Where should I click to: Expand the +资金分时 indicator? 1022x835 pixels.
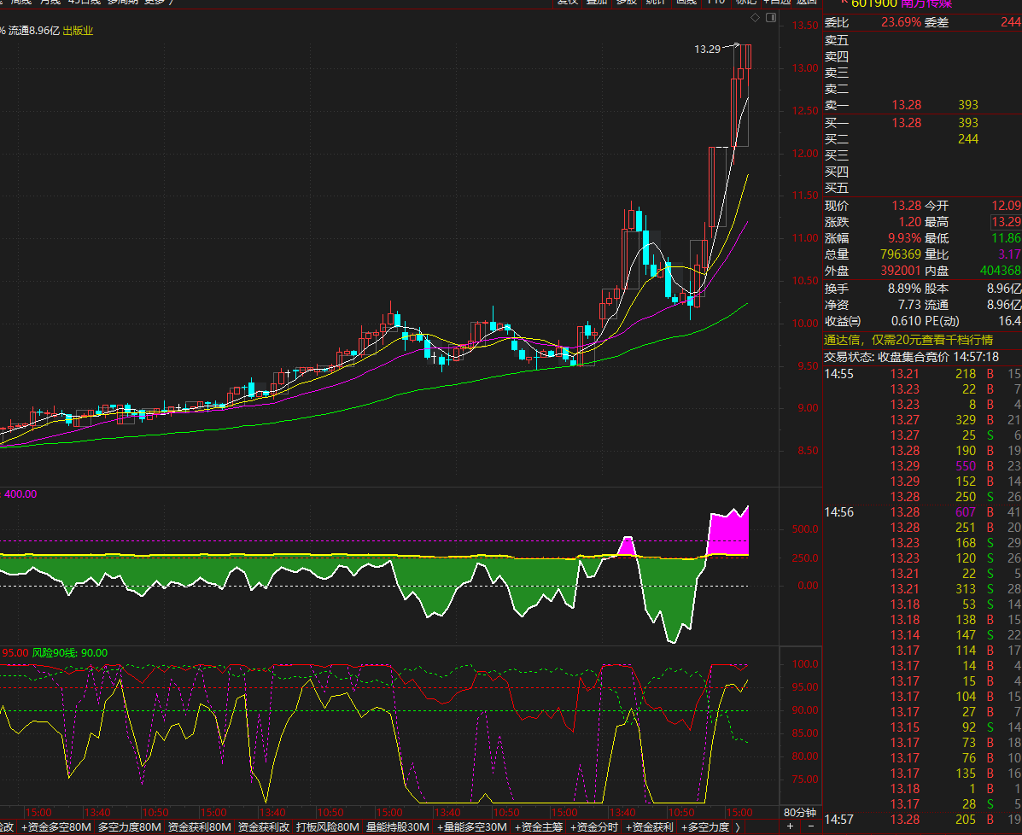[x=594, y=827]
